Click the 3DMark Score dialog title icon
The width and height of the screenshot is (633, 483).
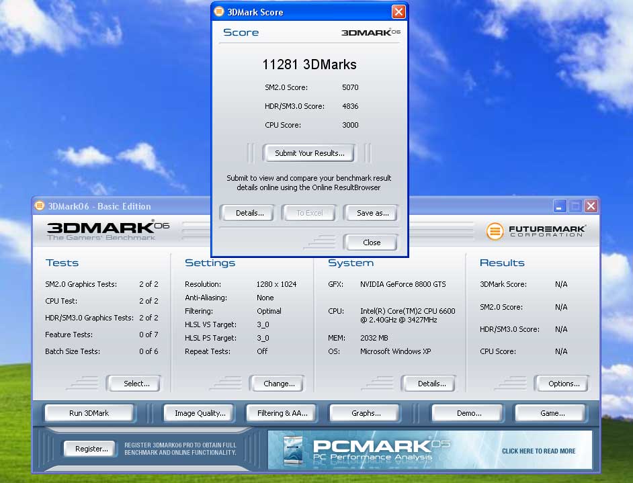point(219,11)
